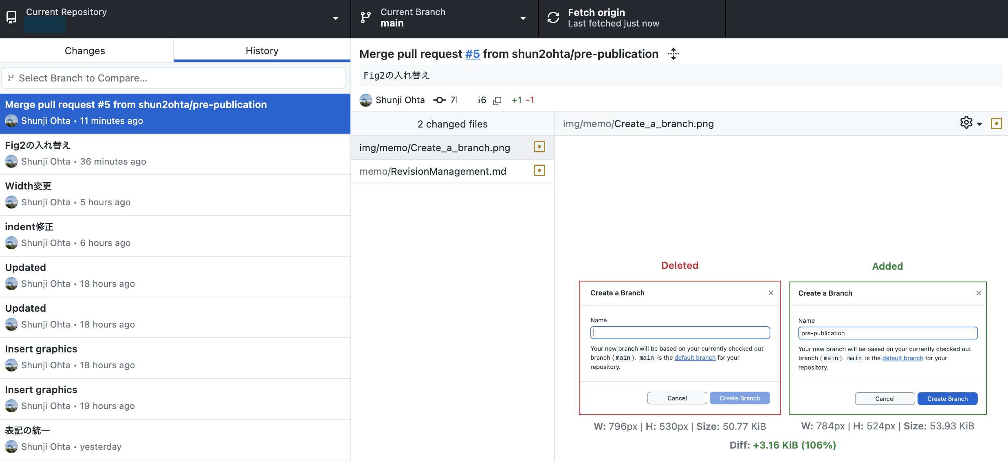1008x462 pixels.
Task: Click the Current Repository monitor icon
Action: tap(11, 18)
